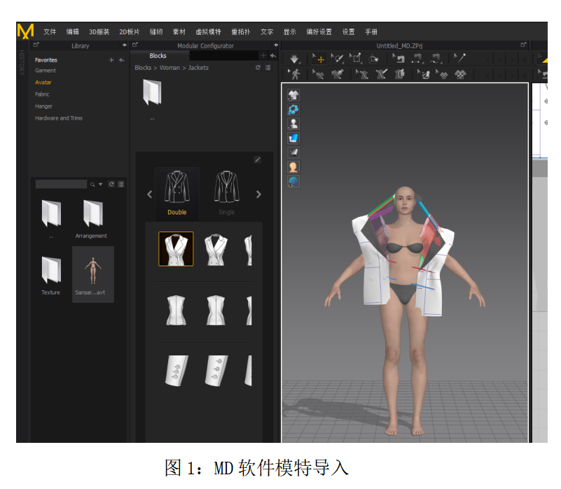Click the Library search input field
This screenshot has height=489, width=561.
[61, 184]
